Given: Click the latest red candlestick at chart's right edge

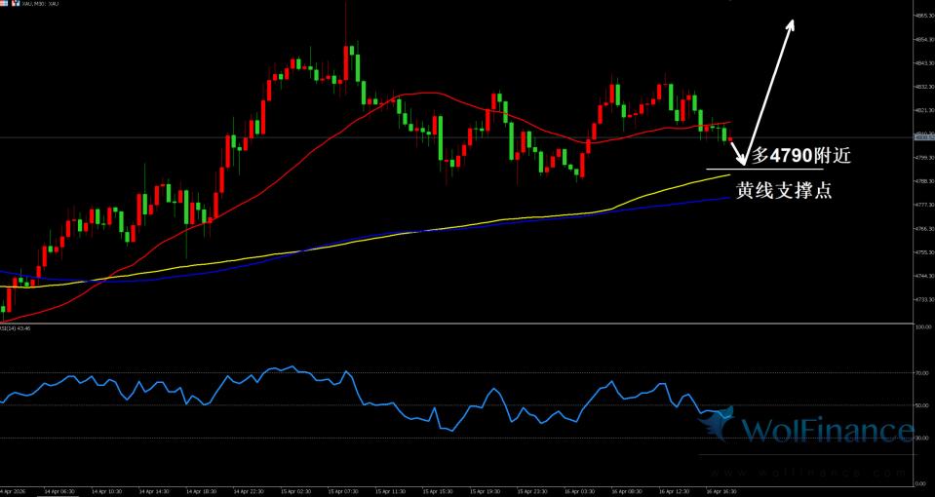Looking at the screenshot, I should click(732, 139).
